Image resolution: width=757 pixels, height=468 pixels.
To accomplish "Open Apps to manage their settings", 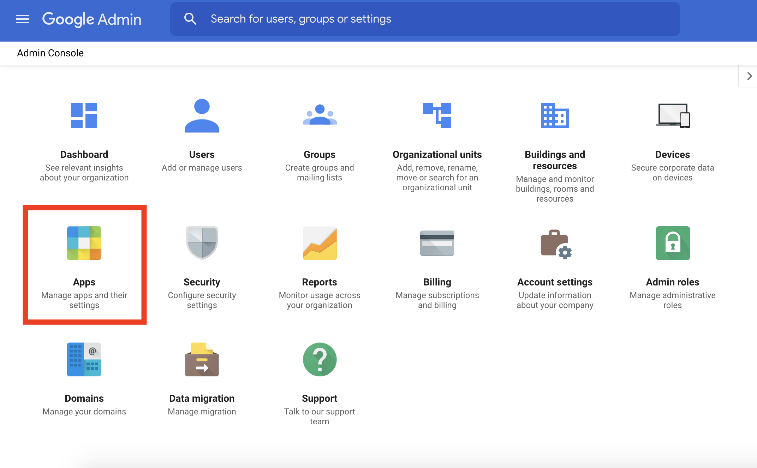I will [84, 265].
